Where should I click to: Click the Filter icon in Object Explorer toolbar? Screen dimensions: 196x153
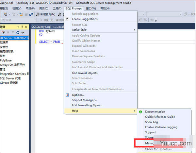13,33
